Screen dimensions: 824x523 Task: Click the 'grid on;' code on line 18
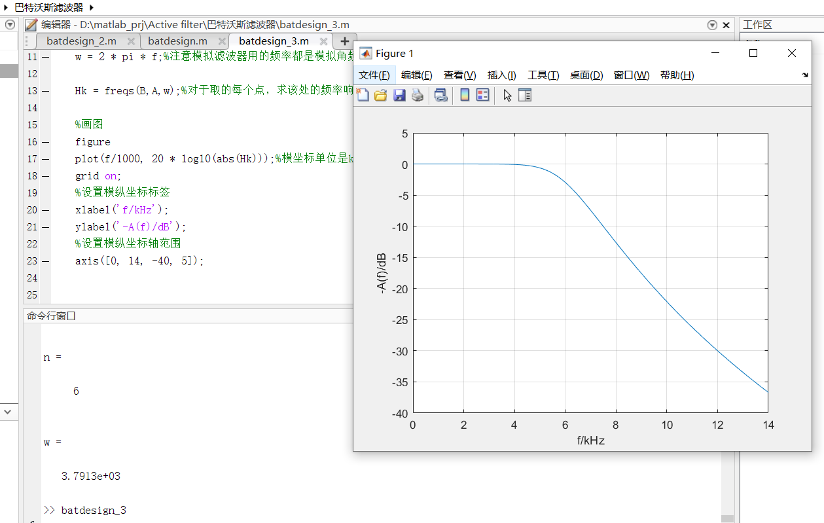point(99,176)
